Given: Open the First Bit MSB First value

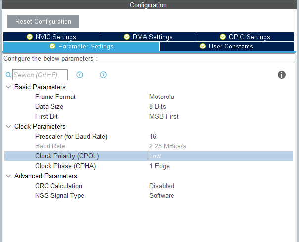Looking at the screenshot, I should 164,116.
